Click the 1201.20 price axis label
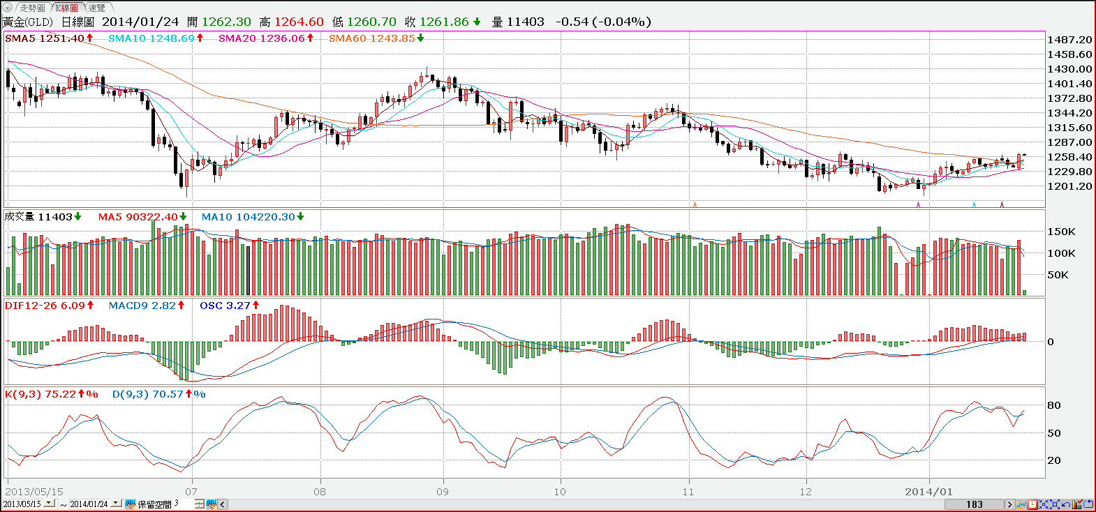 1069,186
